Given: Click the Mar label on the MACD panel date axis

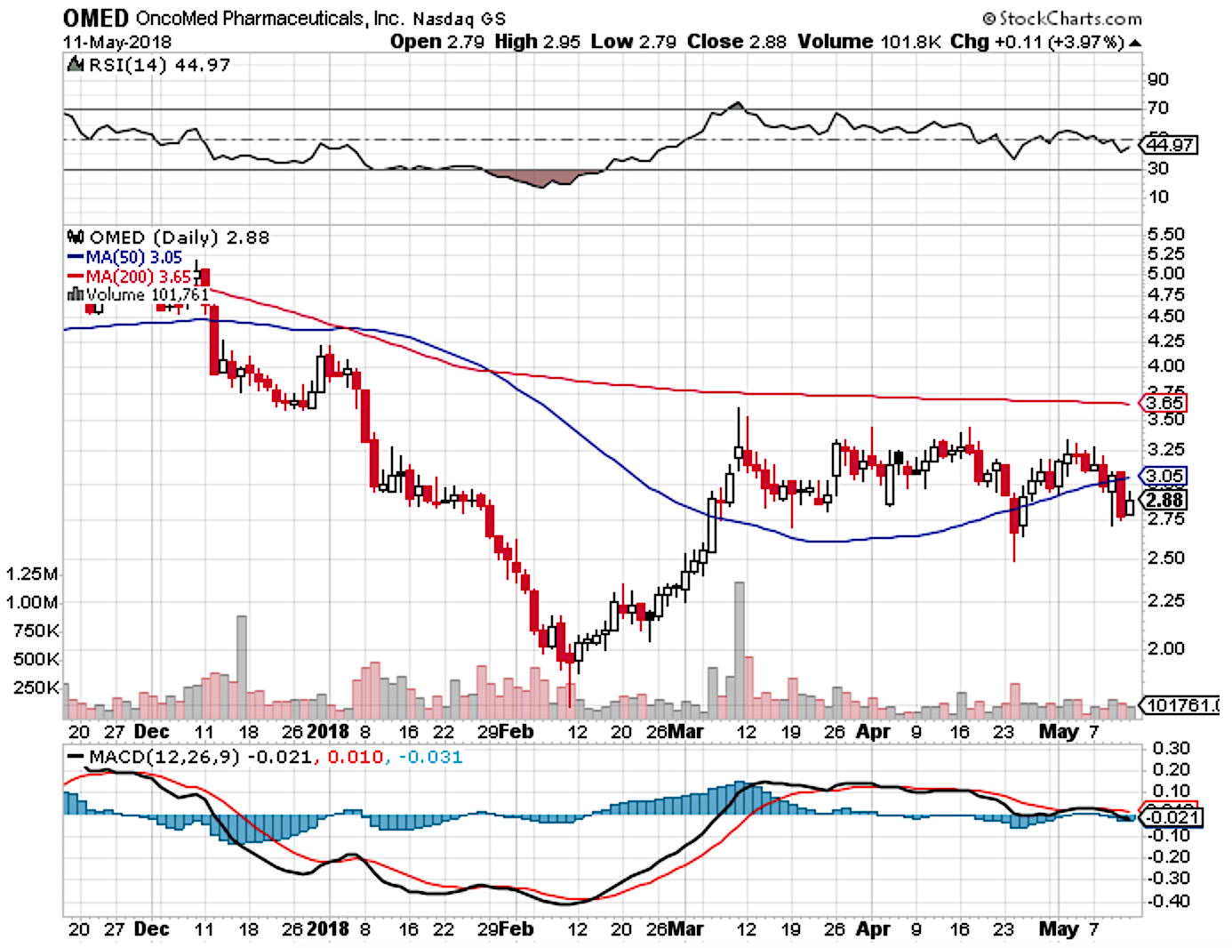Looking at the screenshot, I should pyautogui.click(x=686, y=929).
